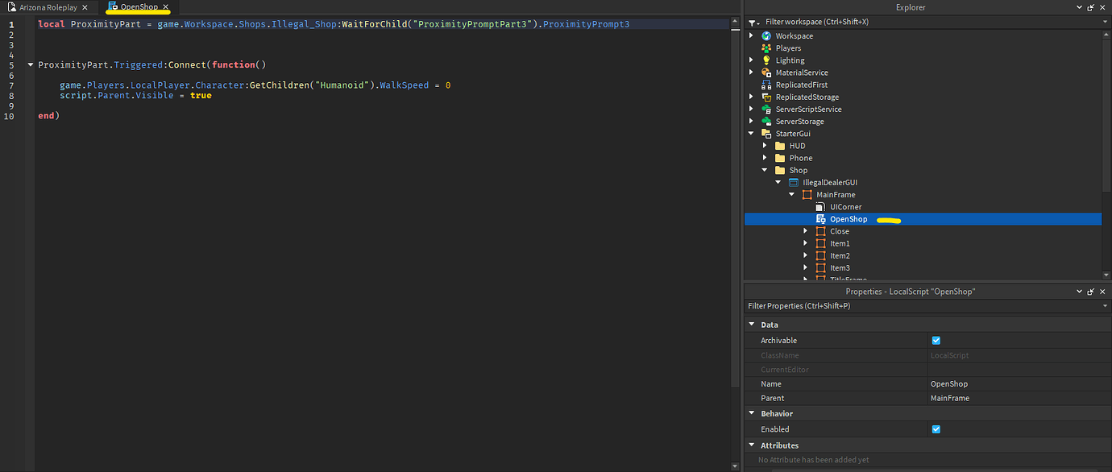Click the Explorer panel pin button
Viewport: 1112px width, 472px height.
(x=1090, y=7)
